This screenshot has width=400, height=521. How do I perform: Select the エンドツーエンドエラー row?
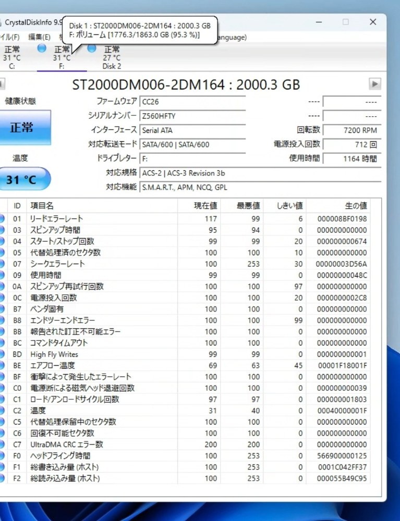(185, 320)
